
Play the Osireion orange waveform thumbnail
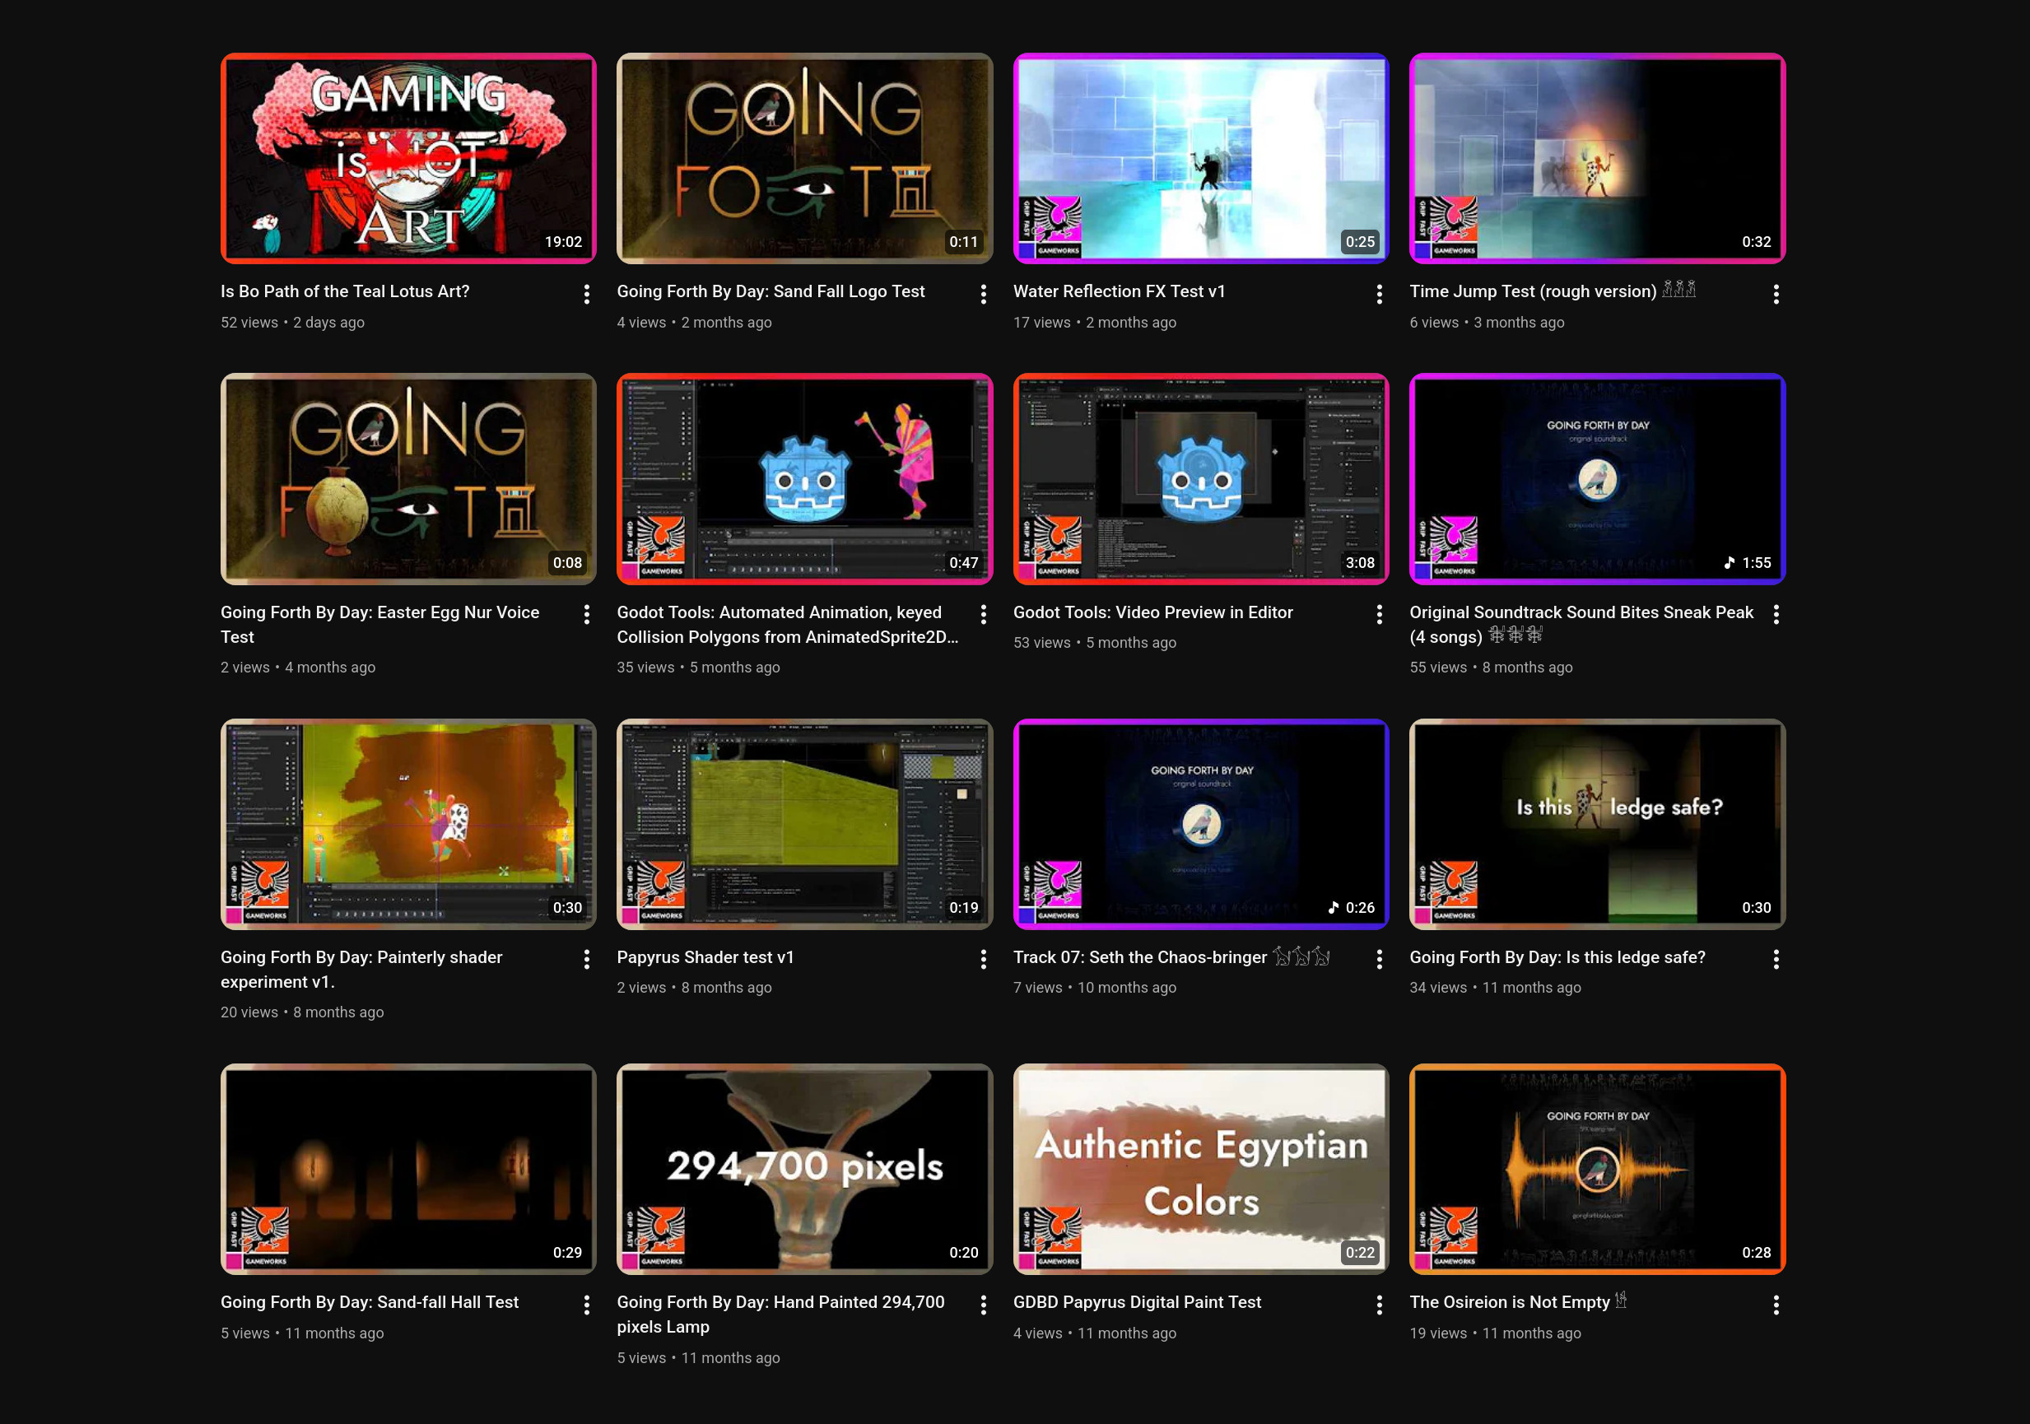click(x=1597, y=1169)
